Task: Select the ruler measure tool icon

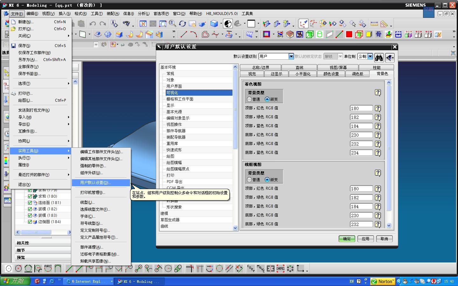Action: 374,24
